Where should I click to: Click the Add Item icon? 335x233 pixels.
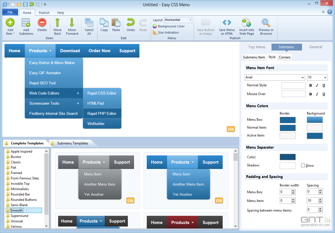[10, 23]
